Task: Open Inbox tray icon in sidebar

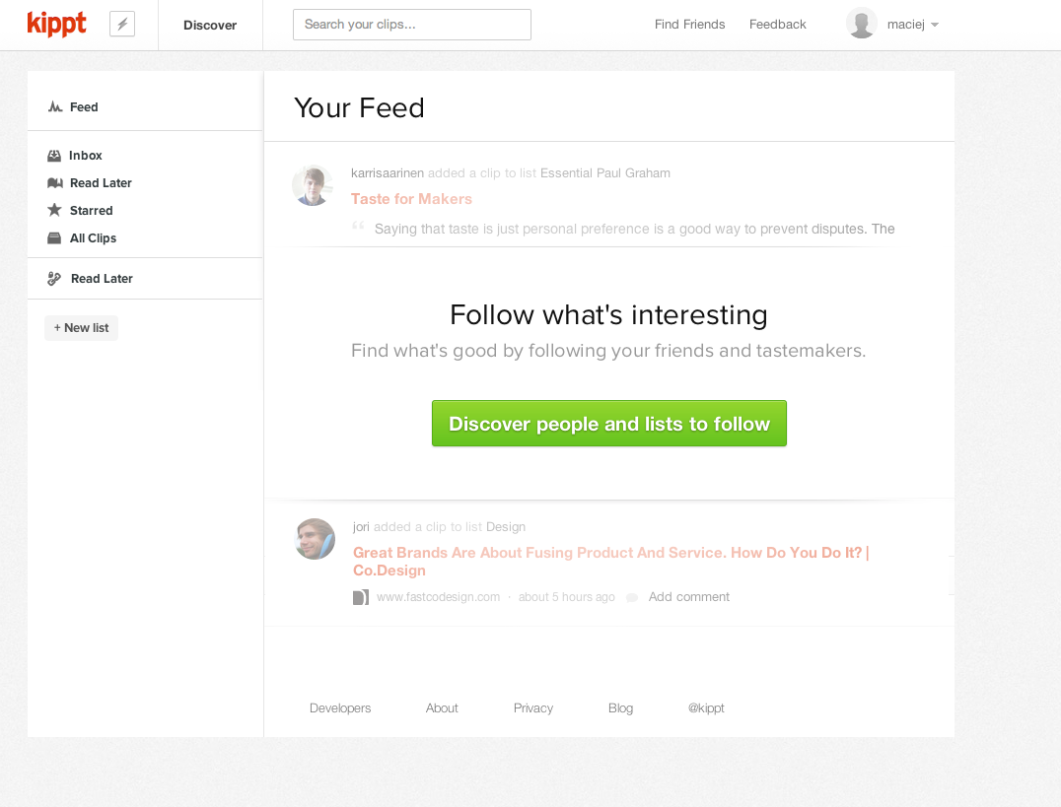Action: (54, 156)
